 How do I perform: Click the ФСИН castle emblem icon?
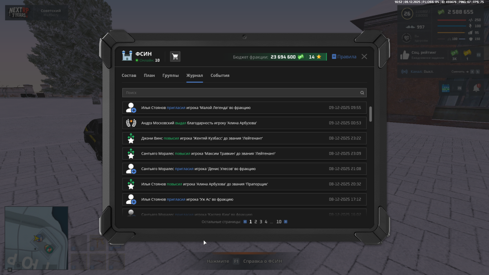[x=126, y=55]
